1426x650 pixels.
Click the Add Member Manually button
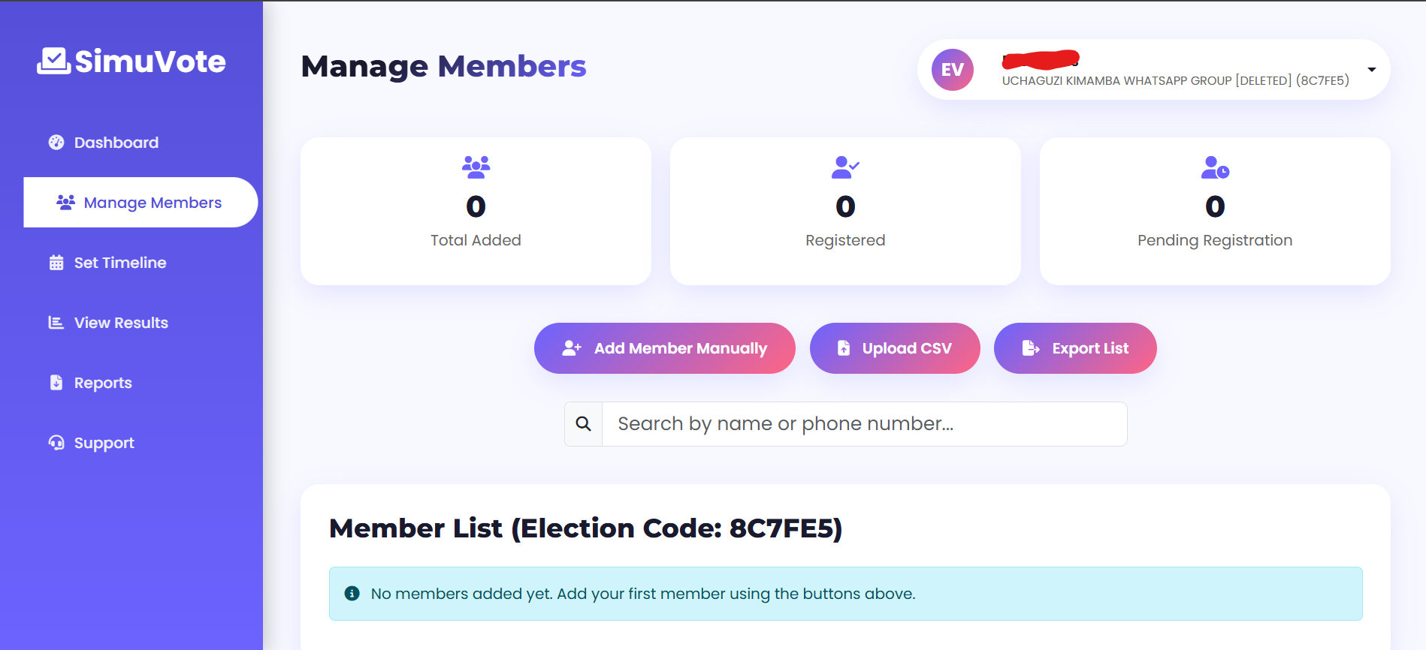(664, 348)
